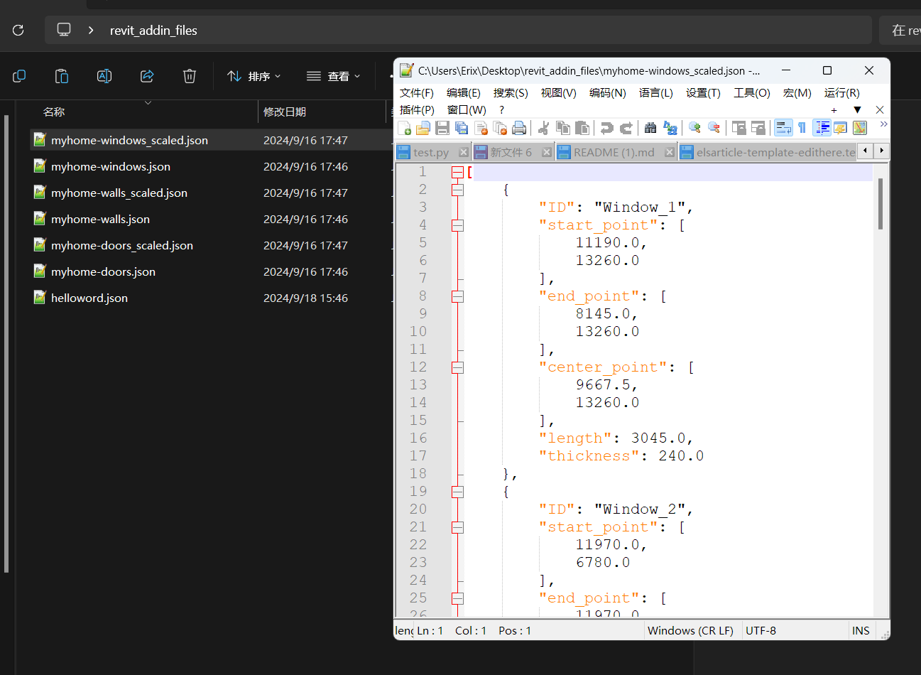Toggle the Document Map icon
921x675 pixels.
tap(860, 128)
